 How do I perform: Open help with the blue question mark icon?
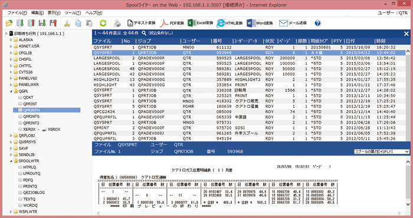click(317, 23)
